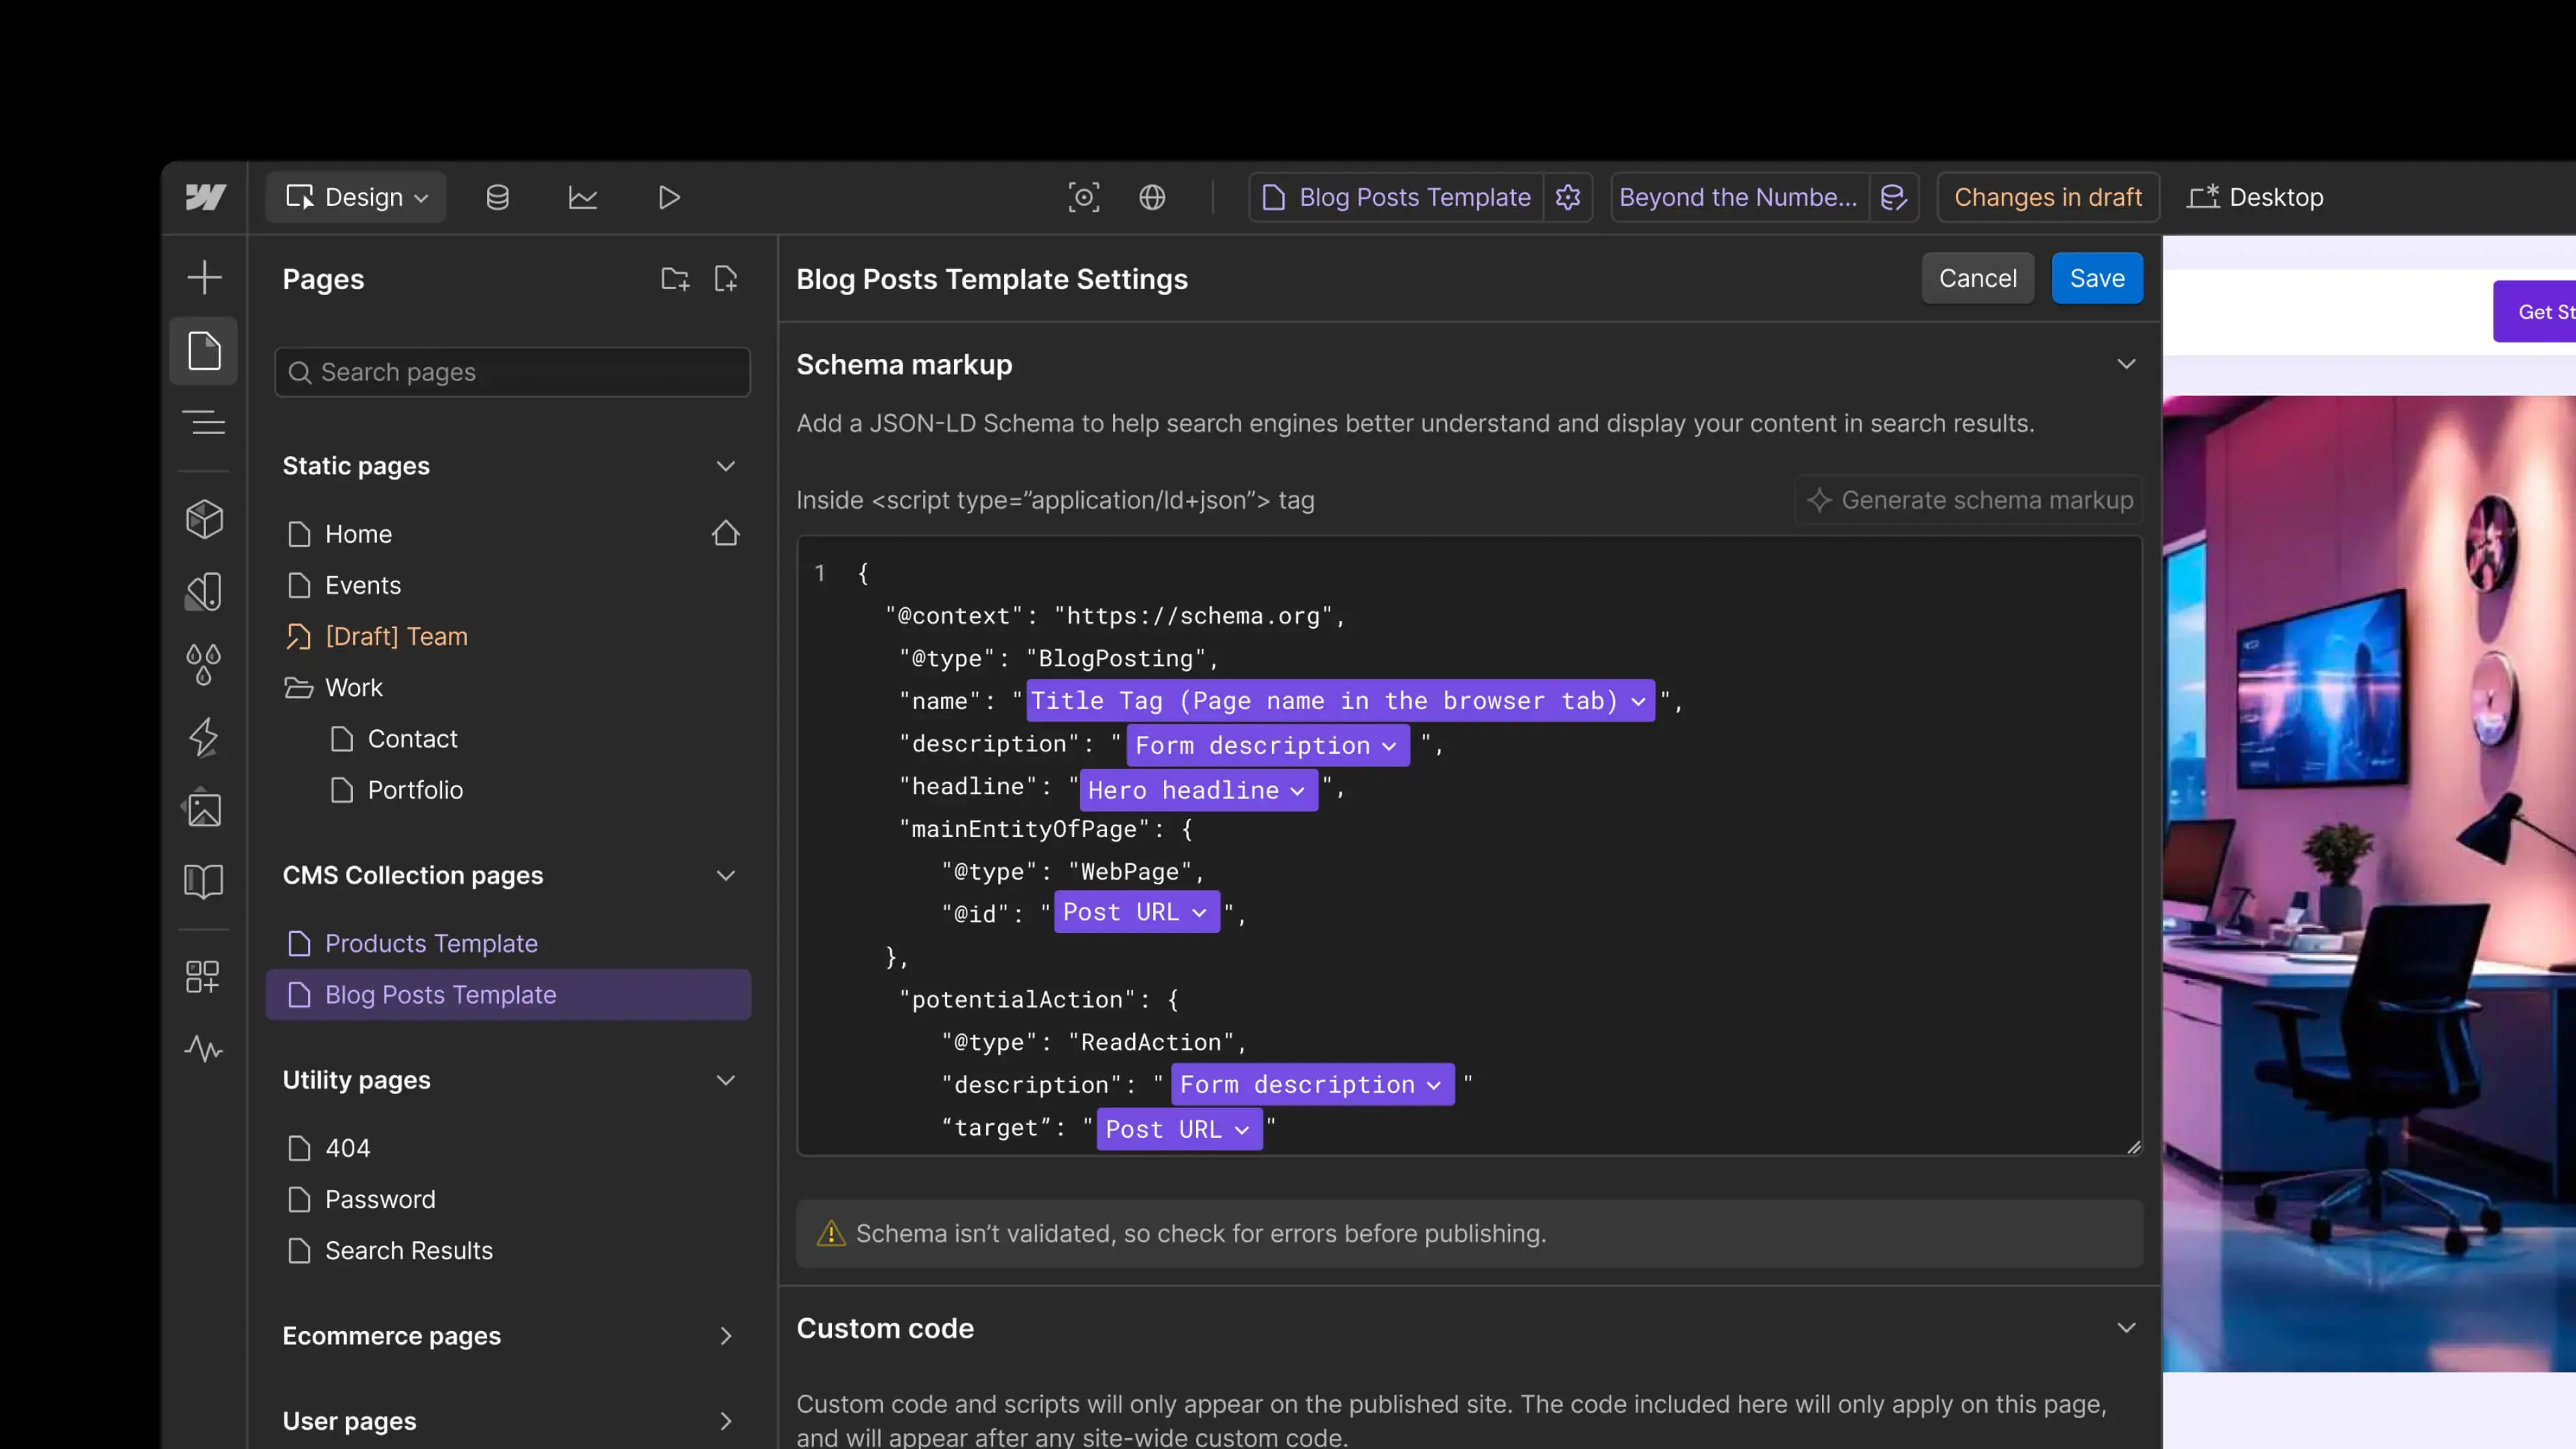This screenshot has width=2576, height=1449.
Task: Click Generate schema markup
Action: (x=1968, y=500)
